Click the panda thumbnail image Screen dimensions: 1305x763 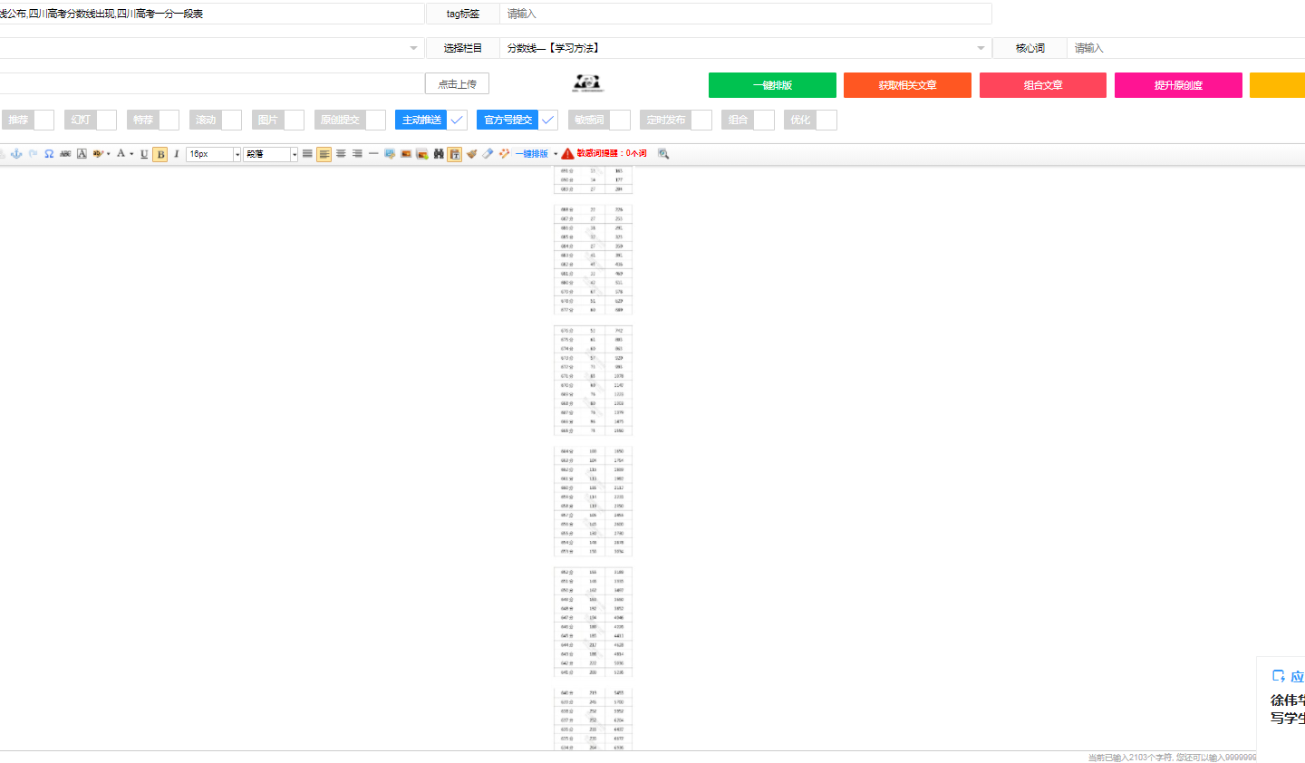(588, 84)
